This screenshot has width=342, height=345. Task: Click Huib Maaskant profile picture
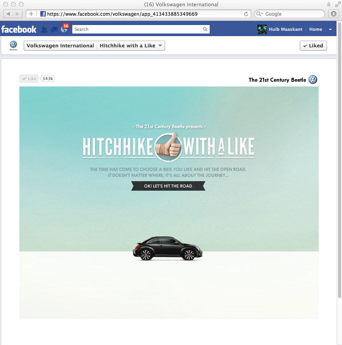262,29
